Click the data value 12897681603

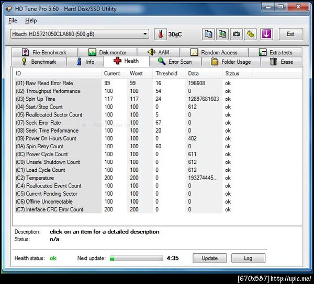coord(204,99)
